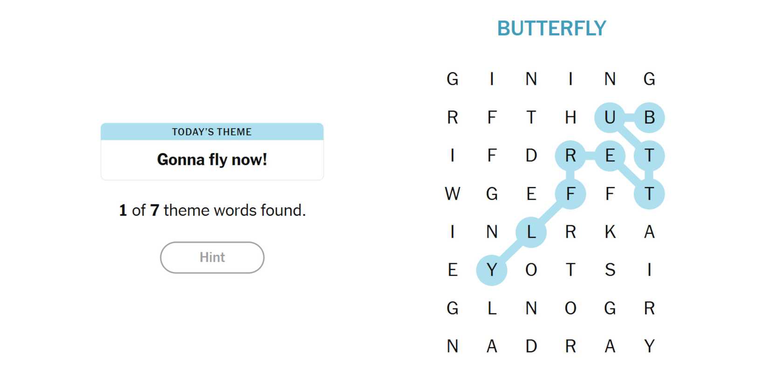
Task: Tap the highlighted letter F
Action: (x=570, y=194)
